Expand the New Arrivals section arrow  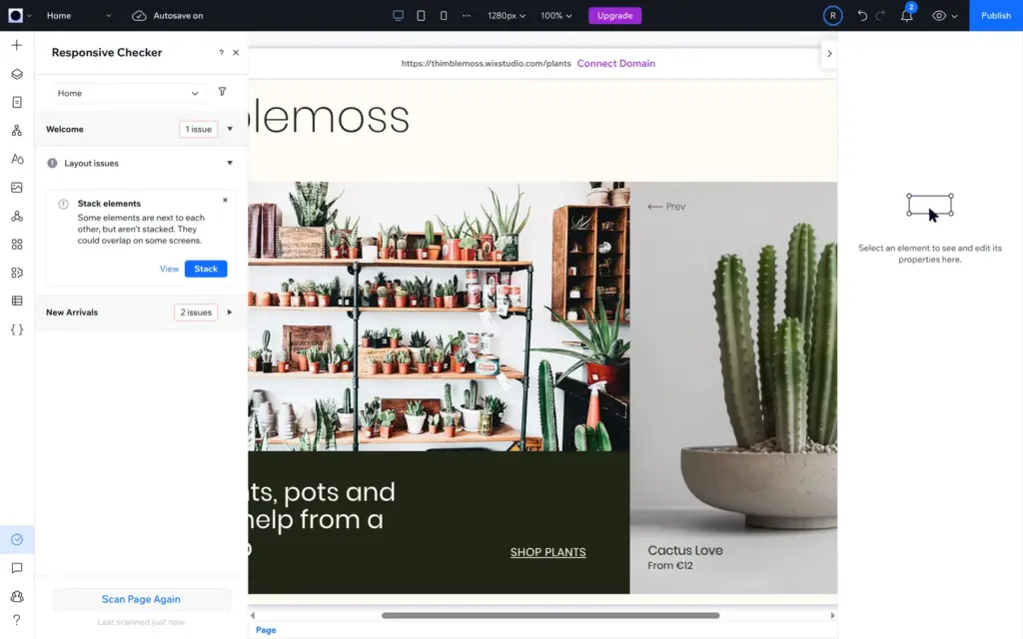230,313
